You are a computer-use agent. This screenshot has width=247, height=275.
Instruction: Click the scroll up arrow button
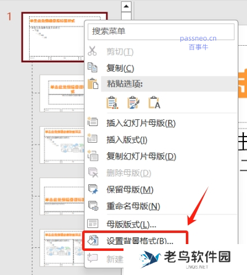[126, 6]
